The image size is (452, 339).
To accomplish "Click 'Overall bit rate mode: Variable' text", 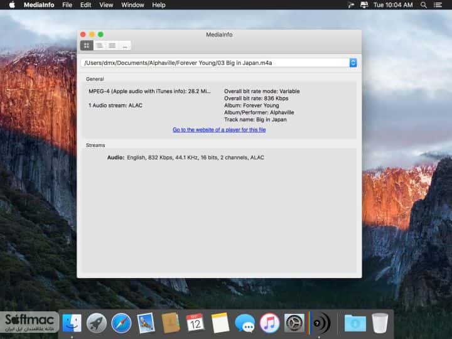I will tap(262, 91).
